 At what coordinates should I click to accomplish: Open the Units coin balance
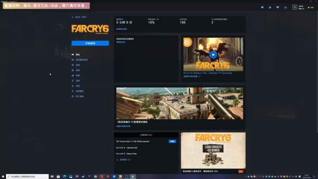click(x=311, y=8)
